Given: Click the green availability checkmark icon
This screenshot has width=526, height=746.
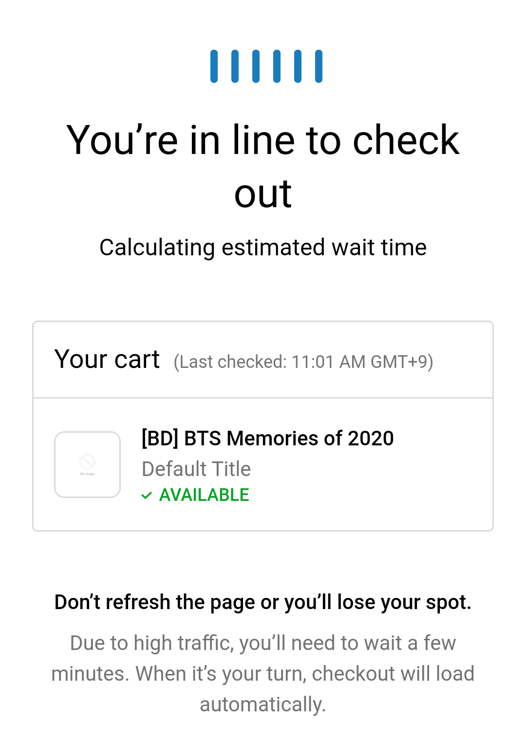Looking at the screenshot, I should [147, 496].
